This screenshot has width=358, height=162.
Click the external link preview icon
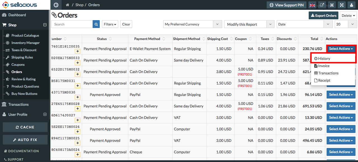pos(322,5)
